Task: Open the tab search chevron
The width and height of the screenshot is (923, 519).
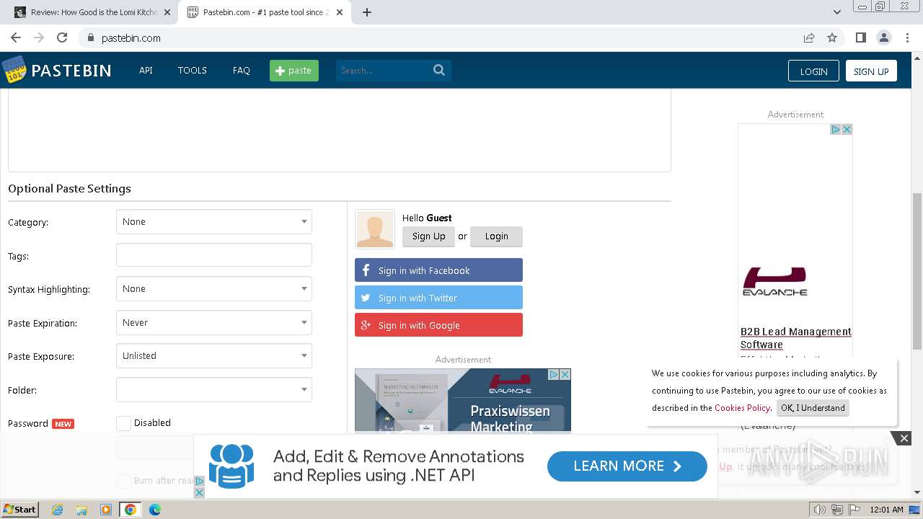Action: (x=836, y=12)
